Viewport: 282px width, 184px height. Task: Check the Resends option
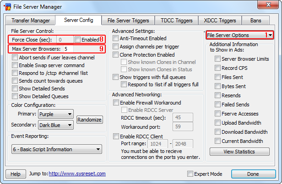217,95
